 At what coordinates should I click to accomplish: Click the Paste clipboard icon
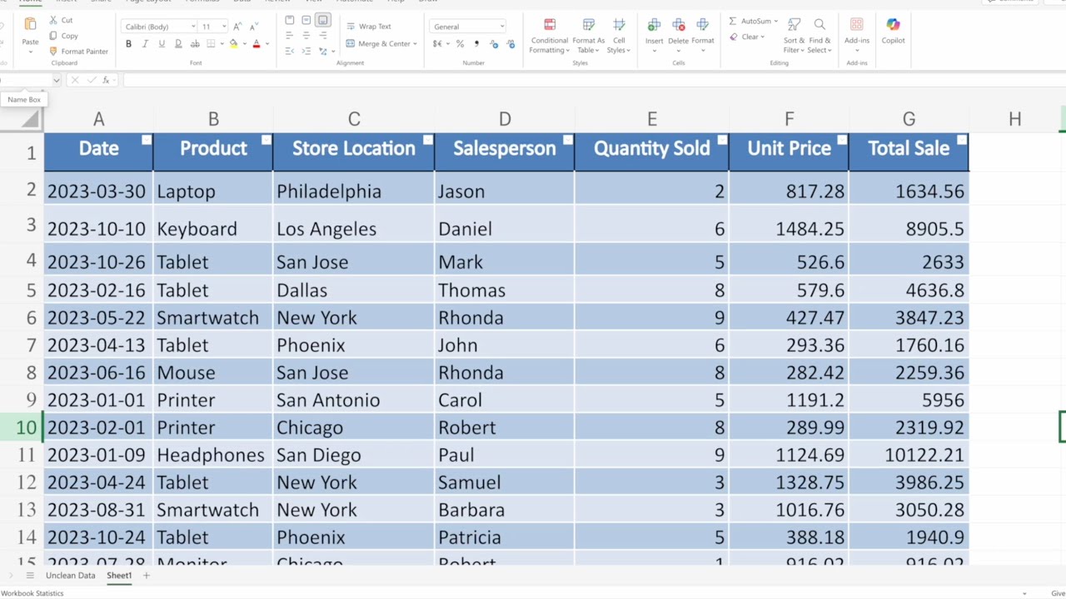[30, 26]
